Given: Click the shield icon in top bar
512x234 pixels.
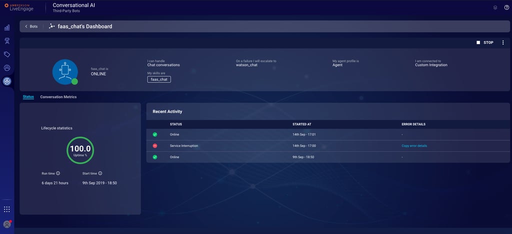Looking at the screenshot, I should tap(495, 7).
